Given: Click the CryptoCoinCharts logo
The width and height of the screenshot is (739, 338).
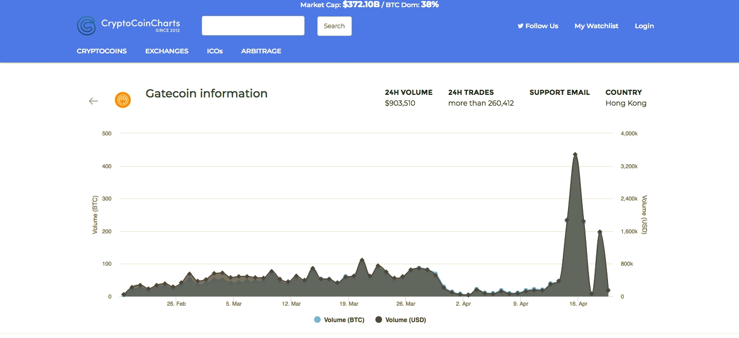Looking at the screenshot, I should click(128, 26).
